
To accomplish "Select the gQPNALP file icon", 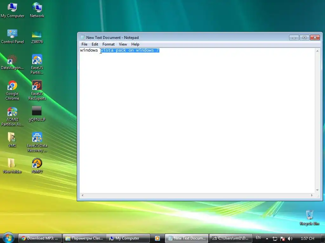I will tap(37, 114).
